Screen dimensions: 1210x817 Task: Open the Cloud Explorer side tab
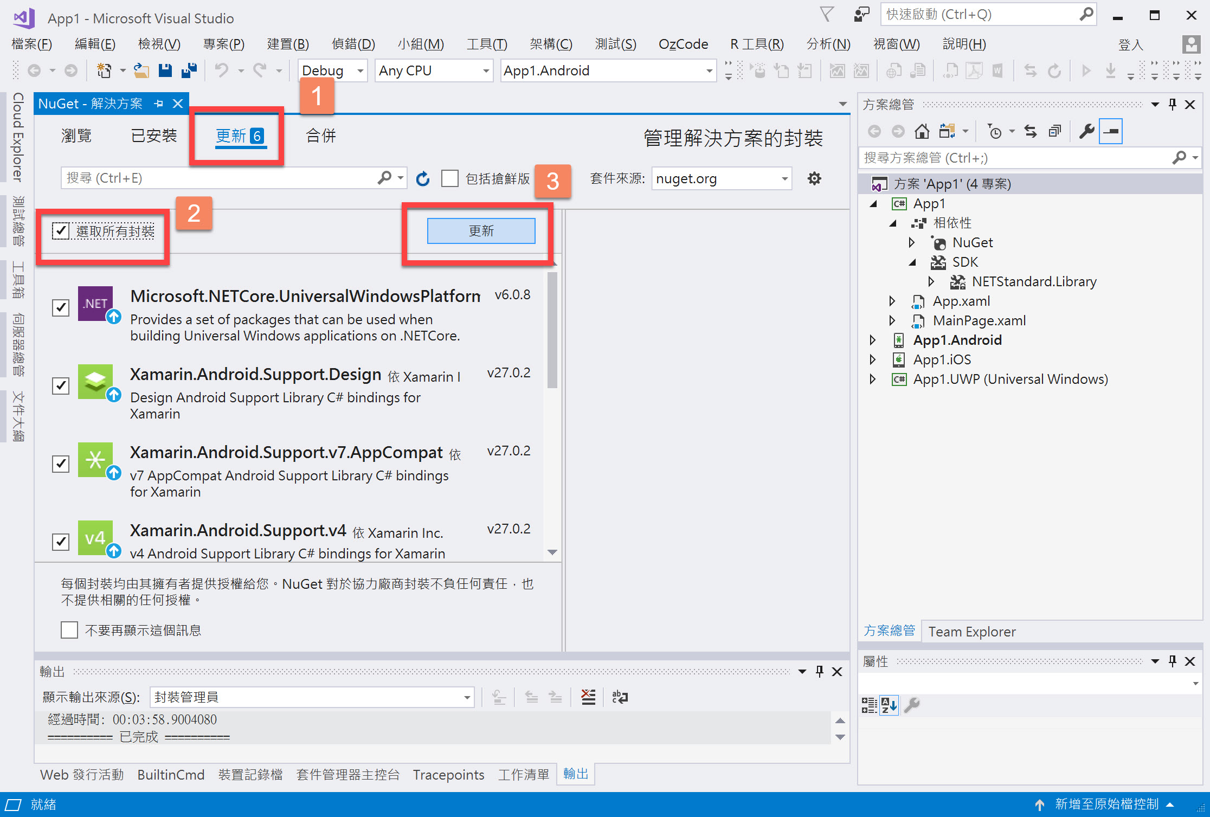click(x=18, y=137)
